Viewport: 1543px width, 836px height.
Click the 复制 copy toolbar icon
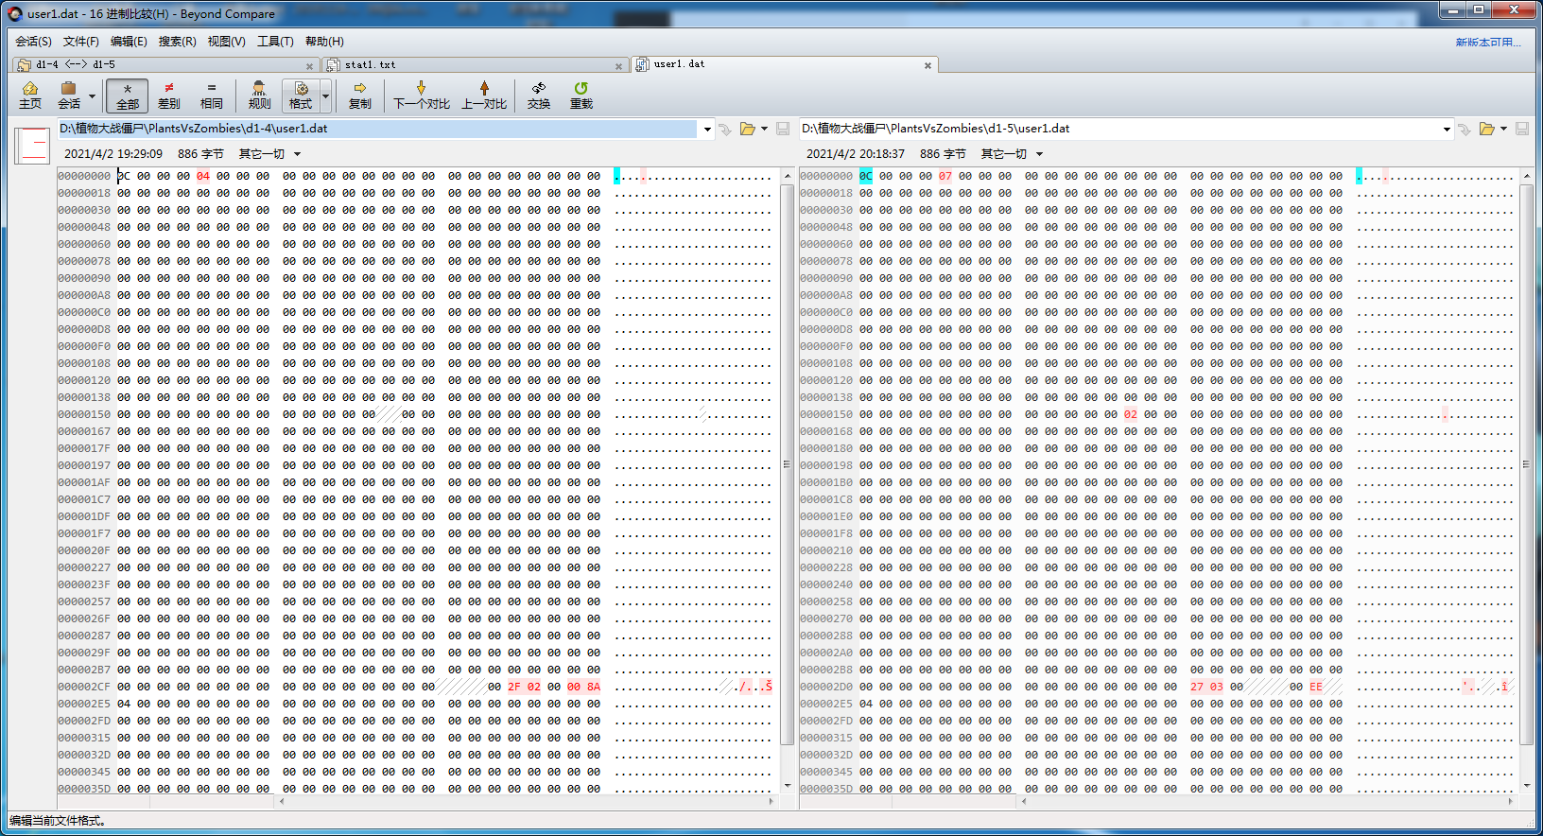coord(360,96)
